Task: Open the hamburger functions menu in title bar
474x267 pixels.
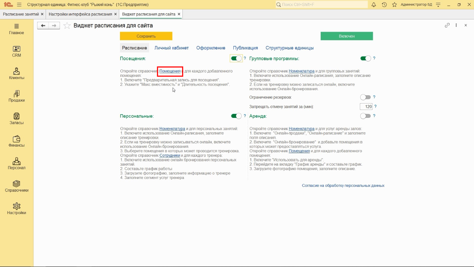Action: [x=19, y=5]
